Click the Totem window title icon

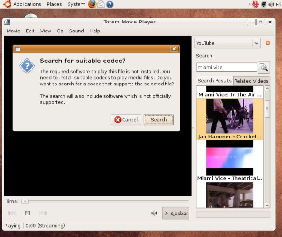click(7, 22)
